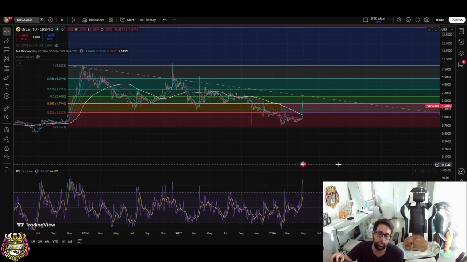The height and width of the screenshot is (262, 467).
Task: Select the Text annotation tool
Action: (7, 87)
